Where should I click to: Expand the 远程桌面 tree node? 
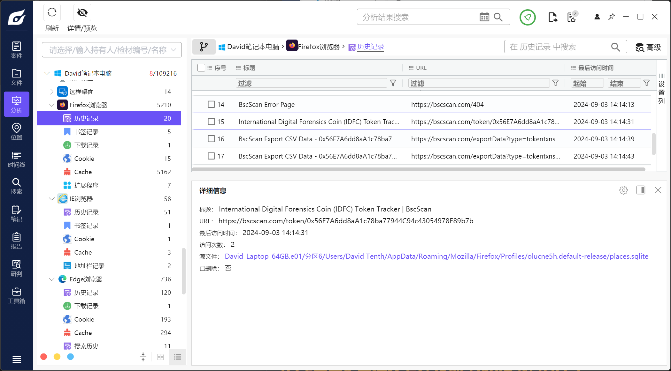coord(52,92)
